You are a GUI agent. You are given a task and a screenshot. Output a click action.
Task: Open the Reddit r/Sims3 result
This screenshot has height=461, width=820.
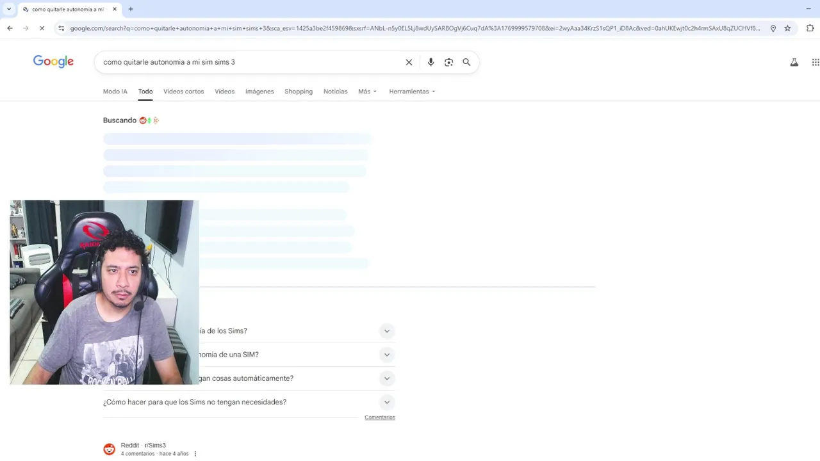click(143, 445)
